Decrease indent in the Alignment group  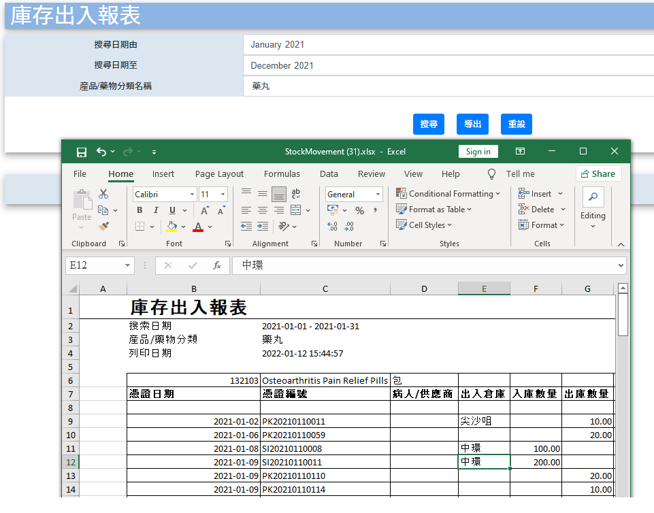click(x=246, y=226)
